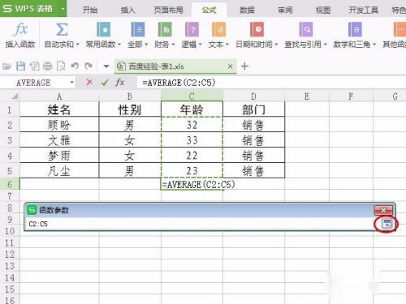Click the save icon in quick toolbar
Viewport: 406px width, 304px height.
[x=21, y=66]
